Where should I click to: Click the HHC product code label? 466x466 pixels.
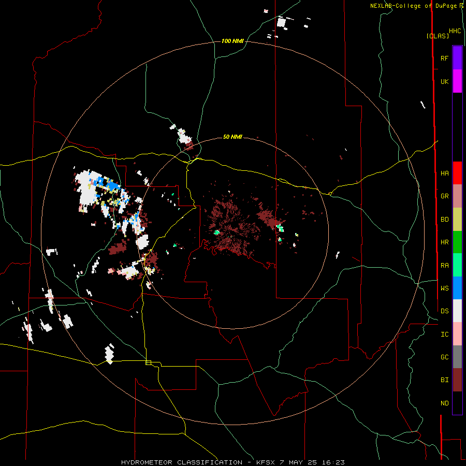tap(455, 31)
